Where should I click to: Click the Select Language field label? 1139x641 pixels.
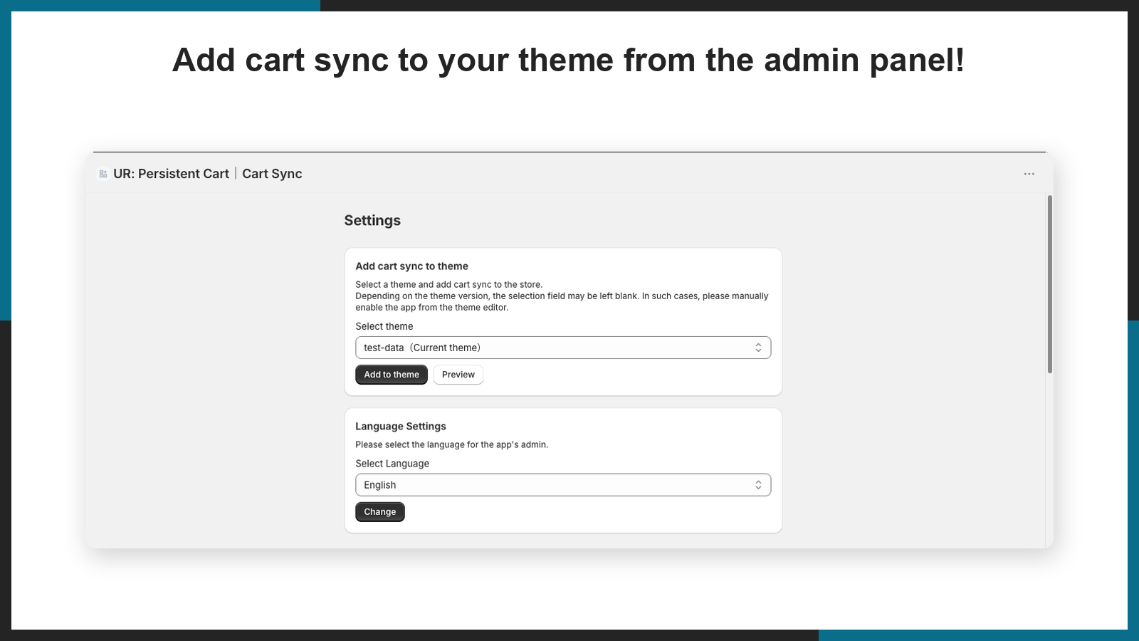coord(392,464)
